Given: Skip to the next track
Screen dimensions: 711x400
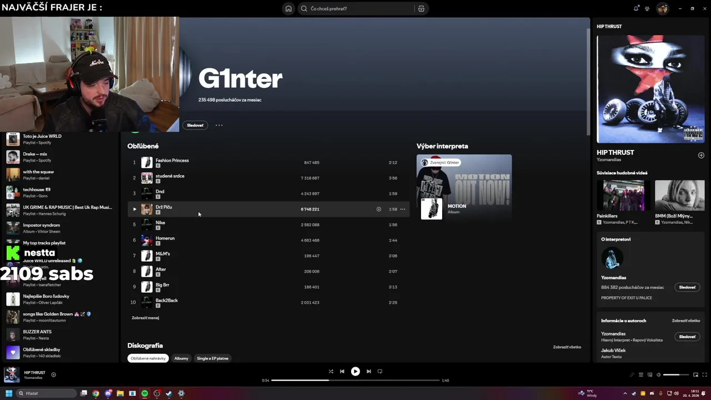Looking at the screenshot, I should pos(369,372).
